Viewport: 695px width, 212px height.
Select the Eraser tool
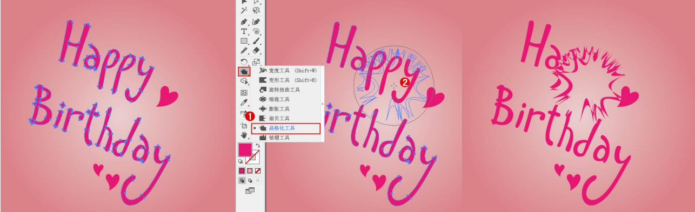click(256, 51)
